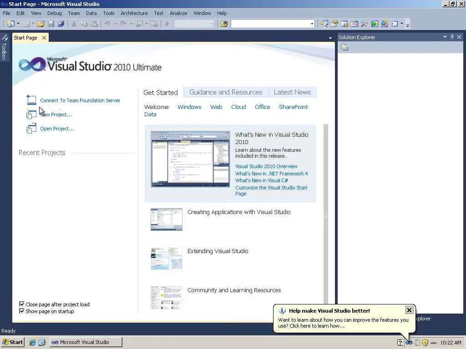
Task: Toggle Close page after project load checkbox
Action: pos(22,304)
